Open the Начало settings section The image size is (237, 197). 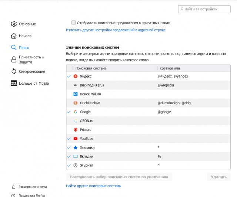25,36
